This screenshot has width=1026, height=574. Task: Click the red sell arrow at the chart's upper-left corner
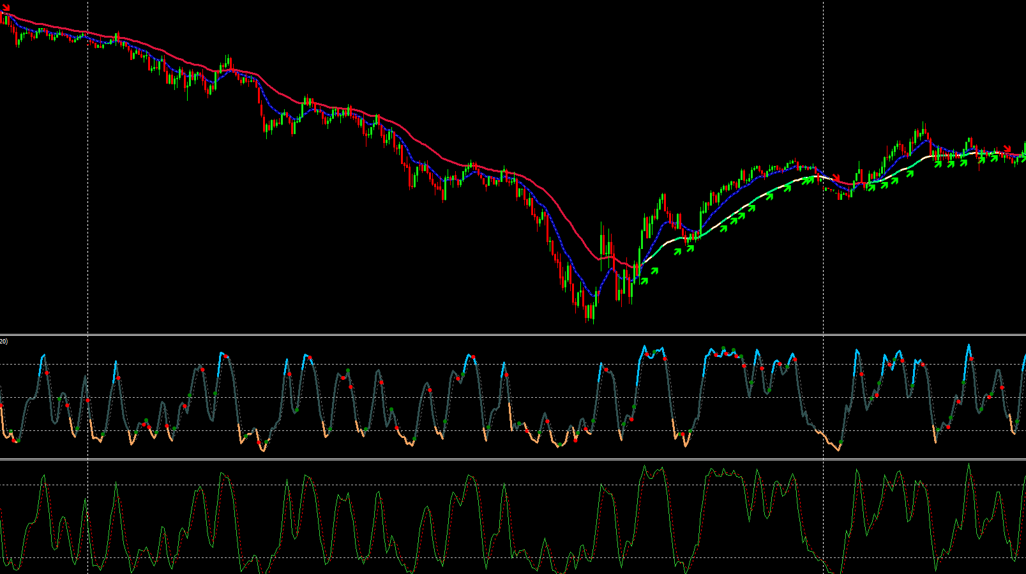point(6,8)
